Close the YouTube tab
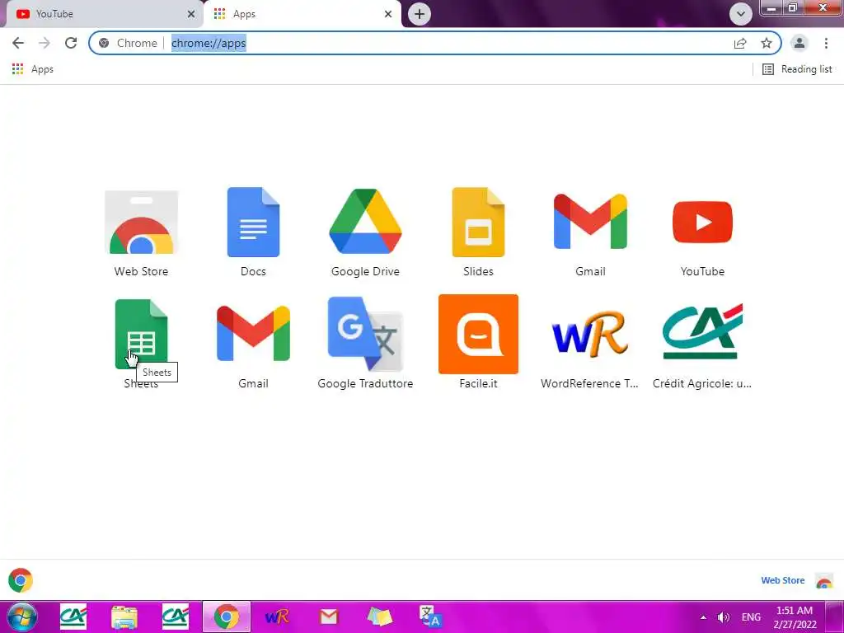 click(x=191, y=14)
